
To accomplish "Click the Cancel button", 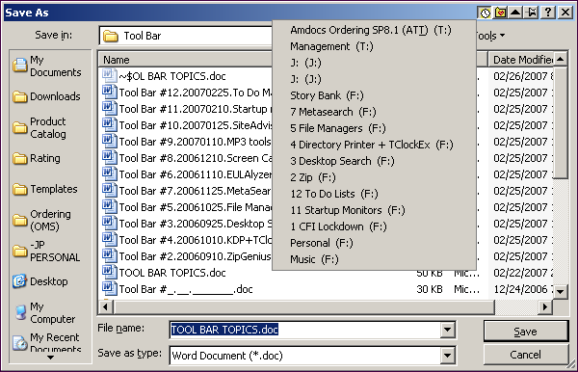I will [x=525, y=355].
